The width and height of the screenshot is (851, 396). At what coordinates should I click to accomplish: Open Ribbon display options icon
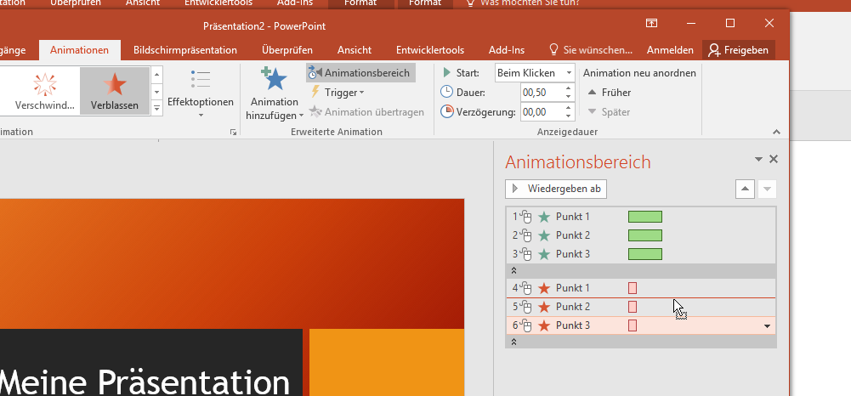651,23
